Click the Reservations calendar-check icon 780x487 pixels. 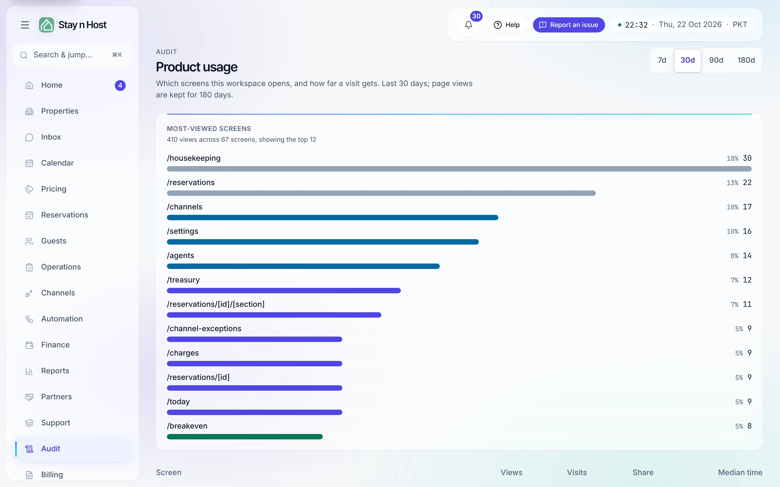point(29,215)
